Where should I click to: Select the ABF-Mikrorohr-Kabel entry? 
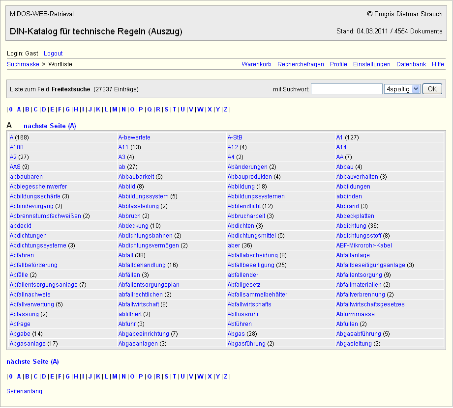click(x=364, y=245)
